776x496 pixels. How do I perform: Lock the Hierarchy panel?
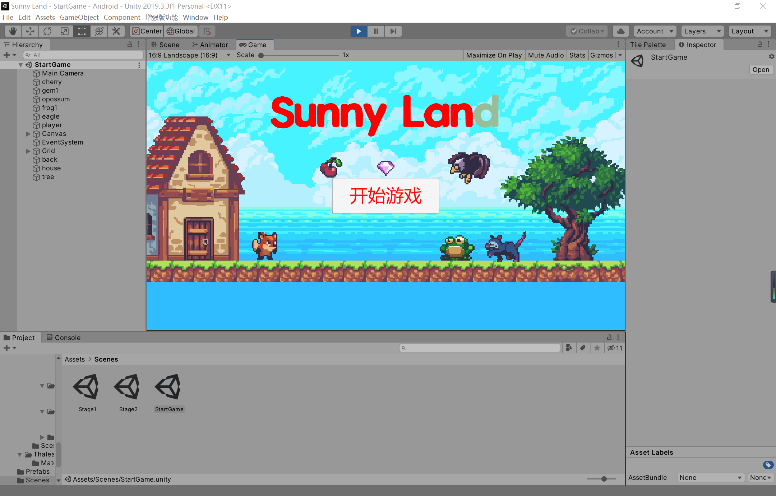point(130,44)
